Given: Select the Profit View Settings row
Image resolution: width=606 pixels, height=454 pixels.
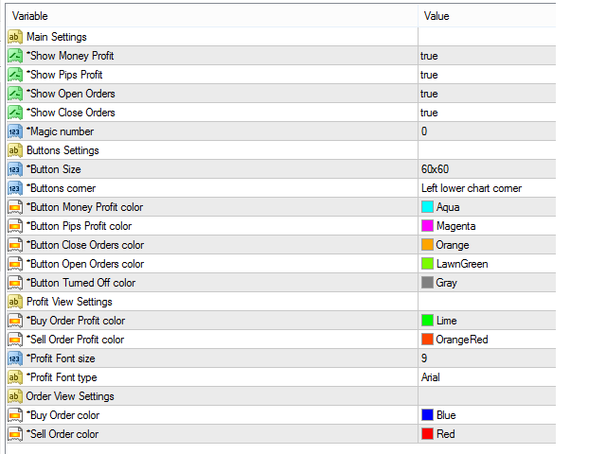Looking at the screenshot, I should pyautogui.click(x=281, y=302).
